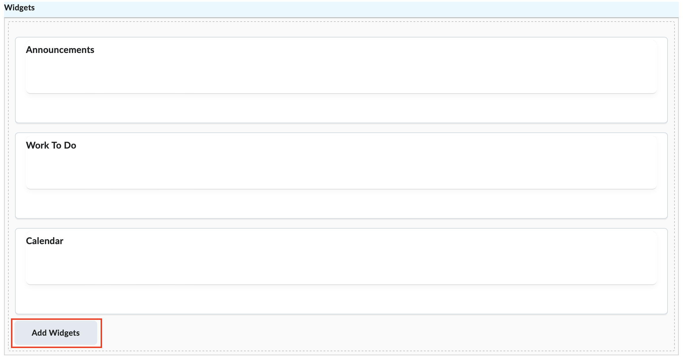Click gap between Work To Do and Calendar cards
Viewport: 684px width, 361px height.
point(341,224)
